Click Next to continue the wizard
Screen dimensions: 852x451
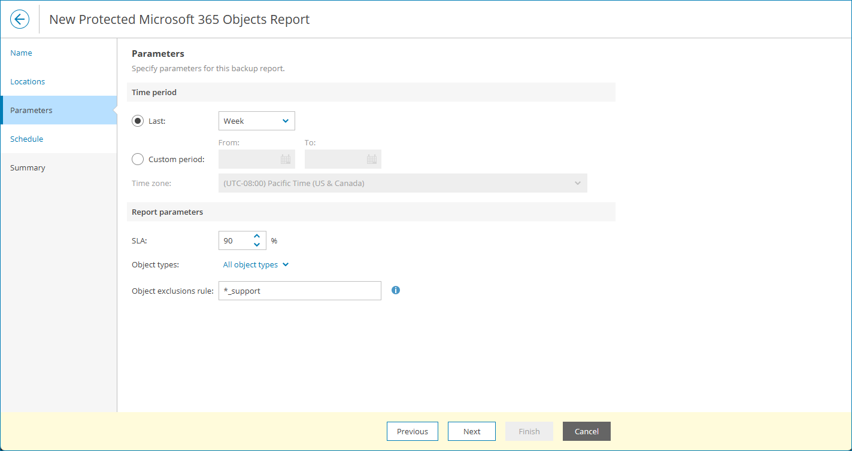coord(471,431)
